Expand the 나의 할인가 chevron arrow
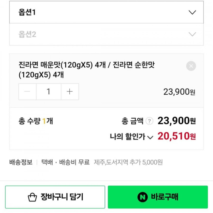213x213 pixels. tap(150, 137)
